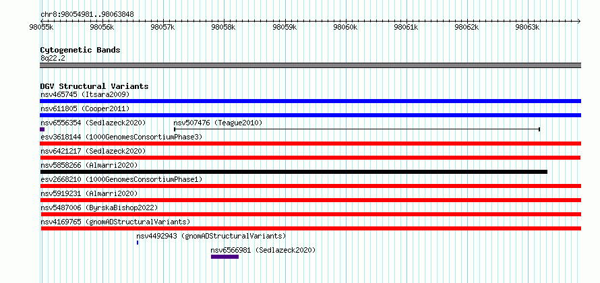Click the 98060k ruler tick label
The image size is (600, 283).
tap(345, 28)
